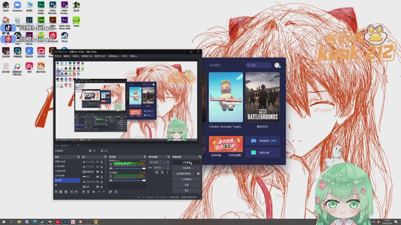Pop out the Sources dock panel
401x225 pixels.
tap(105, 156)
